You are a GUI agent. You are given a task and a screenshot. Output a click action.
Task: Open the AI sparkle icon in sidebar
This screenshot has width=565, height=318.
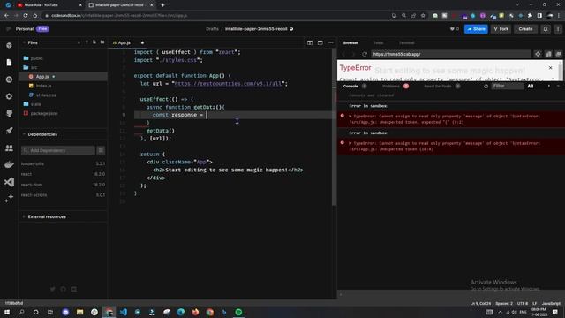point(9,198)
